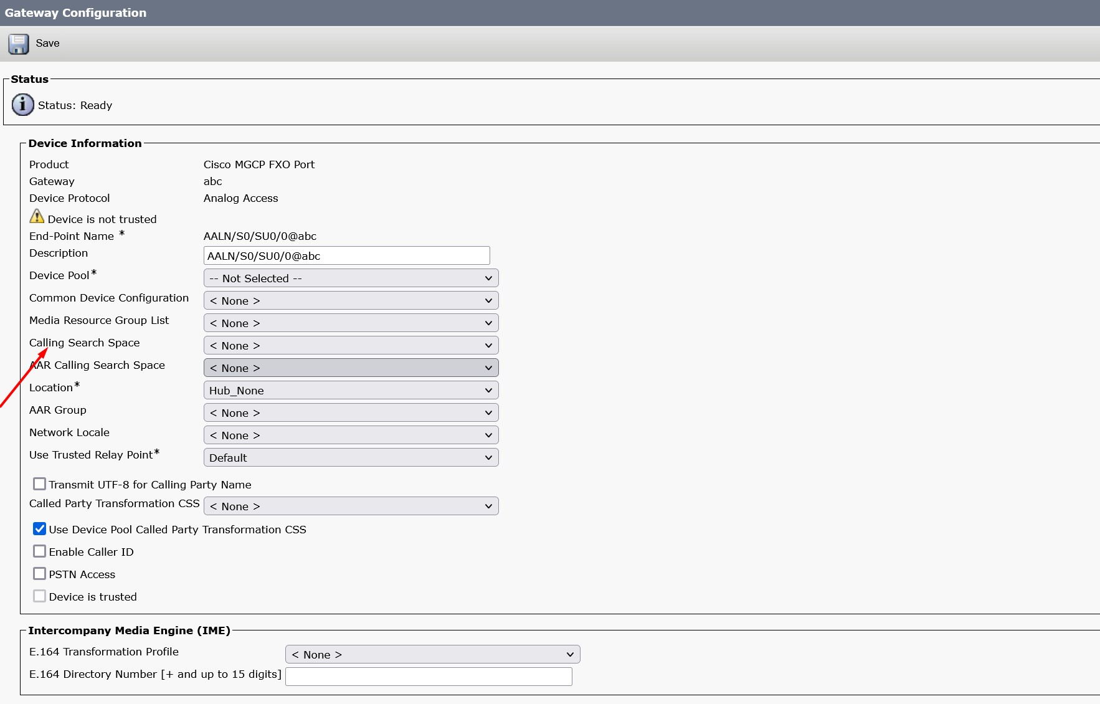Click the Save button

tap(48, 44)
